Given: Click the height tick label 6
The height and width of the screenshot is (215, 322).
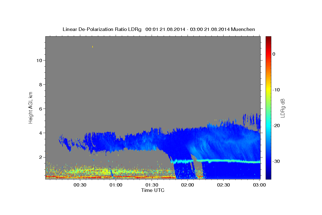Looking at the screenshot, I should click(x=41, y=109).
